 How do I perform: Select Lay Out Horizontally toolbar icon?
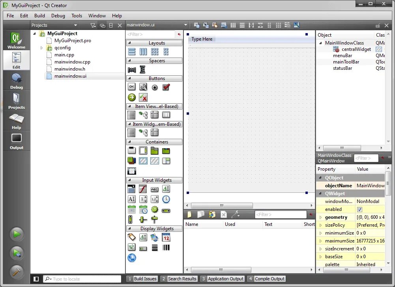coord(233,25)
